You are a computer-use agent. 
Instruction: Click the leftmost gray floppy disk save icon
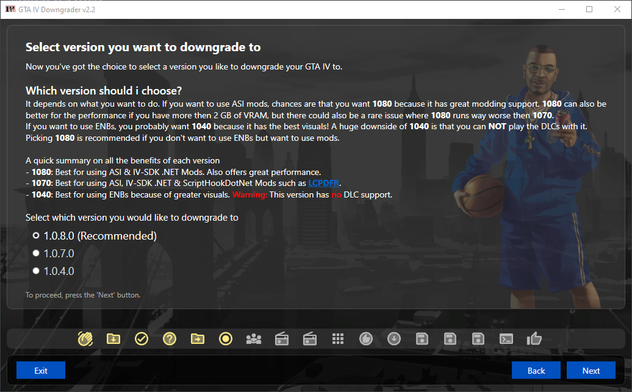pyautogui.click(x=422, y=339)
